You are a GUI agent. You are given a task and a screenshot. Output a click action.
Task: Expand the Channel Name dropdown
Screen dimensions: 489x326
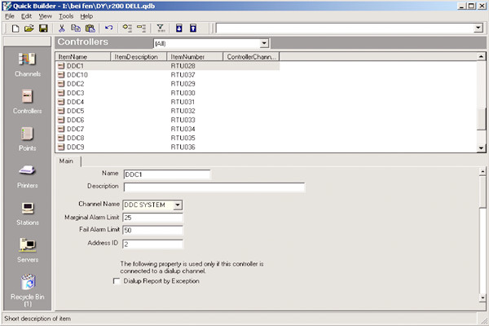coord(178,205)
